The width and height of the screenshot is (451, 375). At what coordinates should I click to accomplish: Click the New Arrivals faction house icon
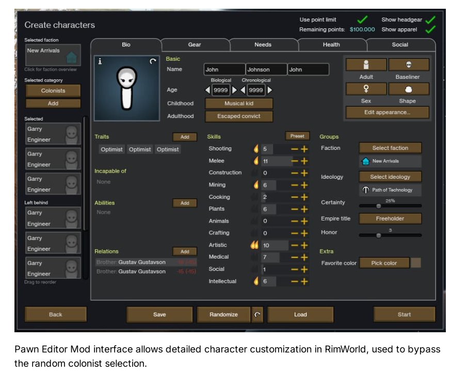(365, 161)
